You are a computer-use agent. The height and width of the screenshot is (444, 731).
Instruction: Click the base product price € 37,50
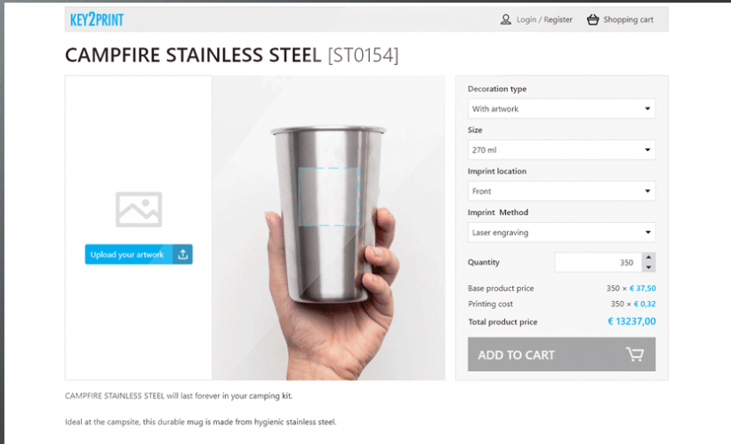pos(643,289)
